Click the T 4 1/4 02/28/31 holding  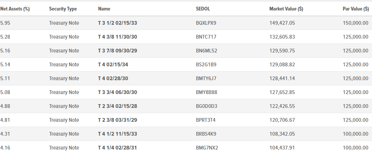117,148
